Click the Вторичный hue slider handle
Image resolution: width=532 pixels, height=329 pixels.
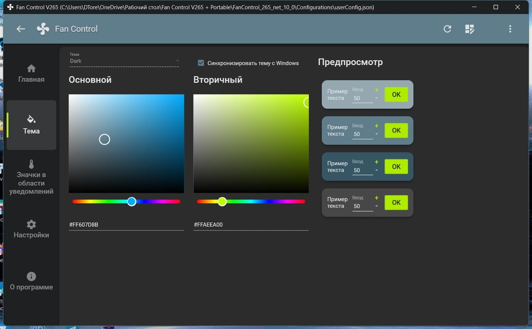[x=222, y=201]
